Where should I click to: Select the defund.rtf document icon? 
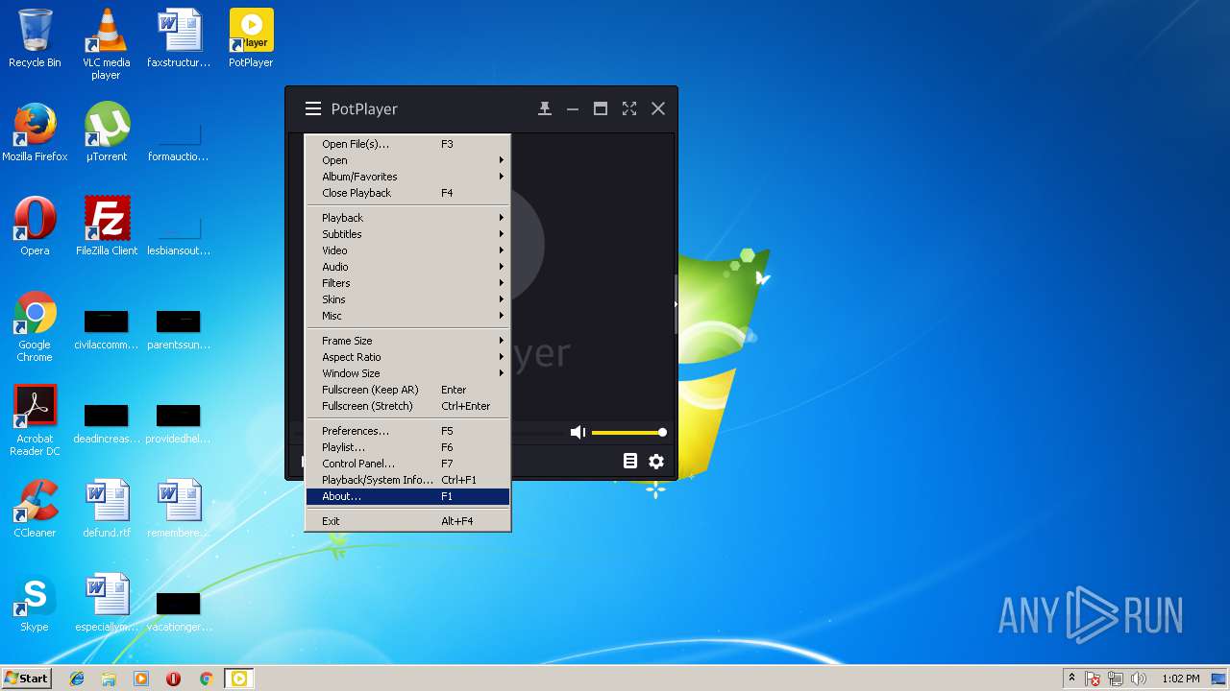pyautogui.click(x=107, y=509)
